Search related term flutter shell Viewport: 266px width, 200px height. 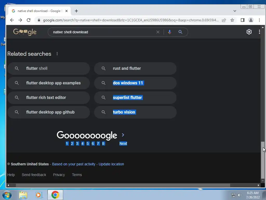tap(49, 68)
